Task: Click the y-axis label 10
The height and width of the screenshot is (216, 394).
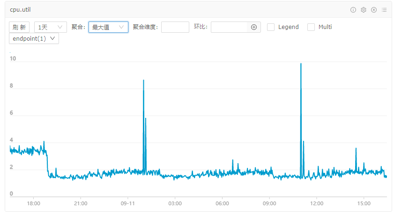Action: (13, 58)
